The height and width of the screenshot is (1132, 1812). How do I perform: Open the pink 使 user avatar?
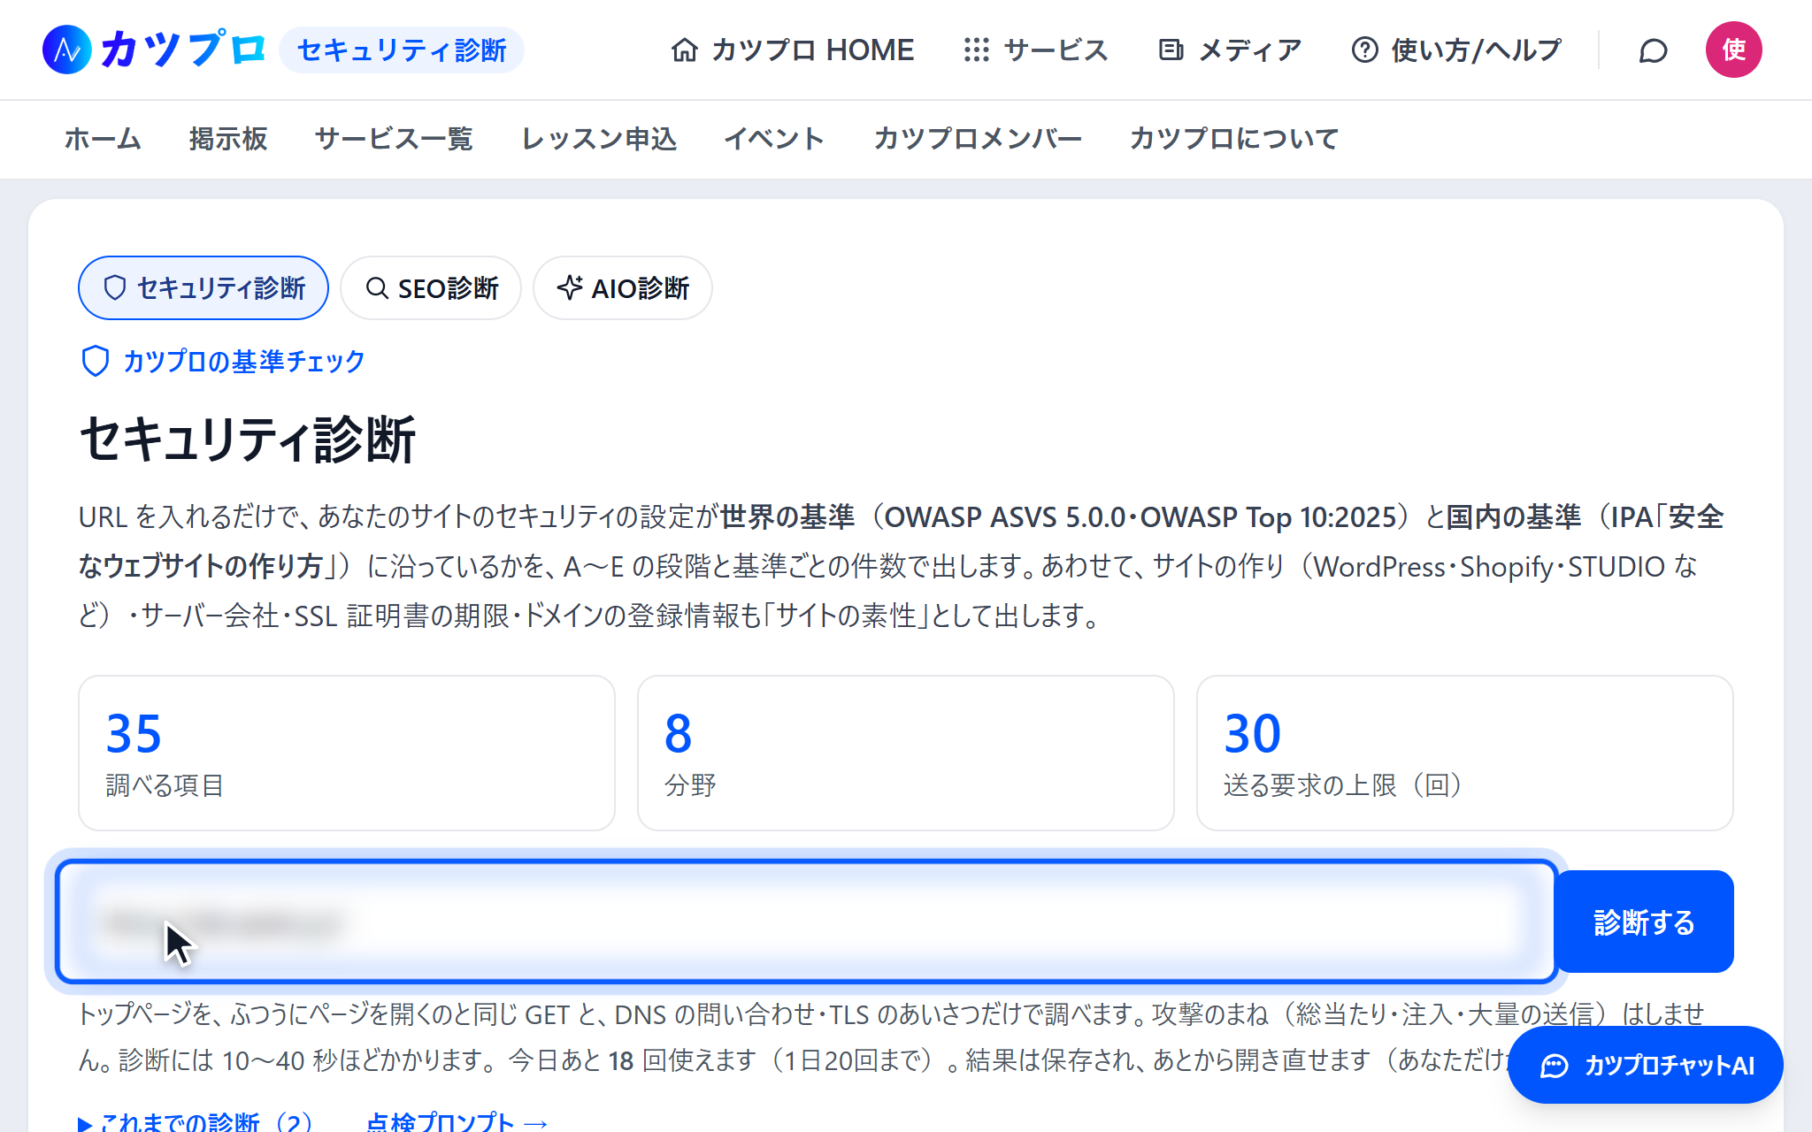point(1733,50)
